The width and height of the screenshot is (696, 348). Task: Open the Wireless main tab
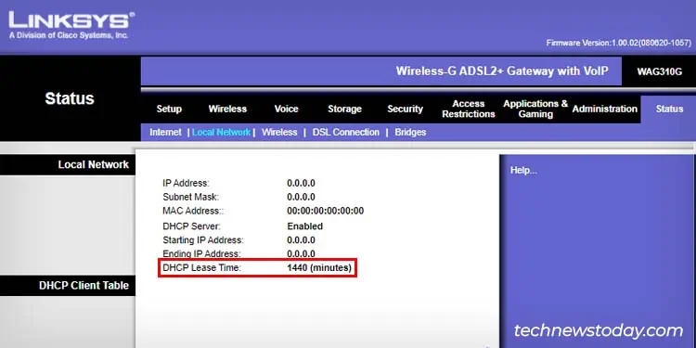227,109
